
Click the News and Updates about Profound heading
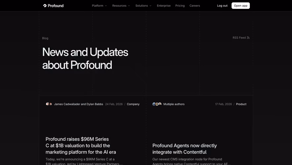(85, 58)
